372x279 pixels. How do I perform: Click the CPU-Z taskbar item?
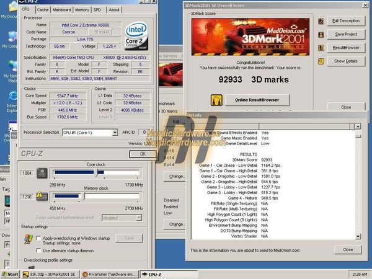click(x=169, y=274)
